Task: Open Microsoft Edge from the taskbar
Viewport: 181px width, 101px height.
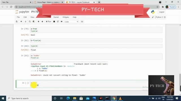Action: click(68, 98)
